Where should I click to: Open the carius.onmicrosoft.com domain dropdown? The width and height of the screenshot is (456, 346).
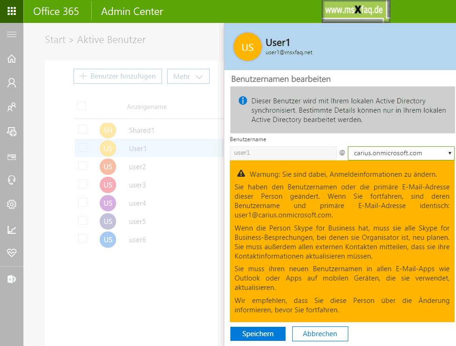[x=401, y=153]
